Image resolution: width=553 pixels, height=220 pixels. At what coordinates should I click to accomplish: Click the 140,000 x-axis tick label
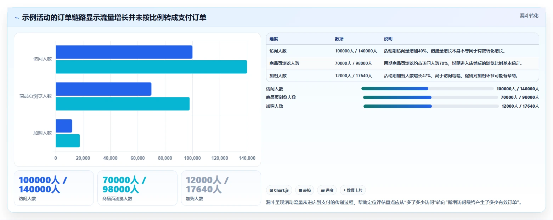pos(247,158)
